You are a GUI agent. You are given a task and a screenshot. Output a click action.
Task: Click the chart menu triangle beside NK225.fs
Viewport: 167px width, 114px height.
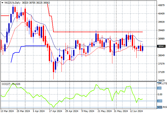pyautogui.click(x=2, y=3)
